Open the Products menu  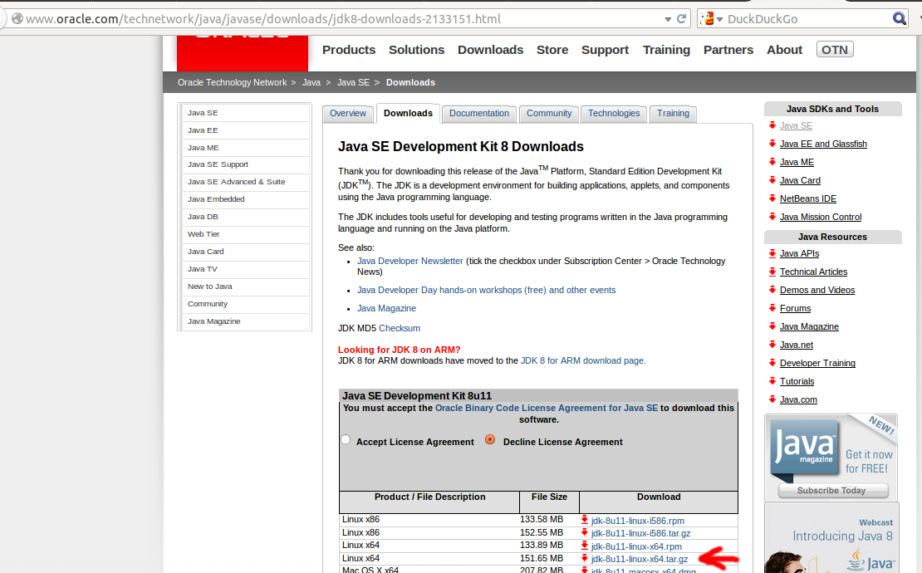349,50
